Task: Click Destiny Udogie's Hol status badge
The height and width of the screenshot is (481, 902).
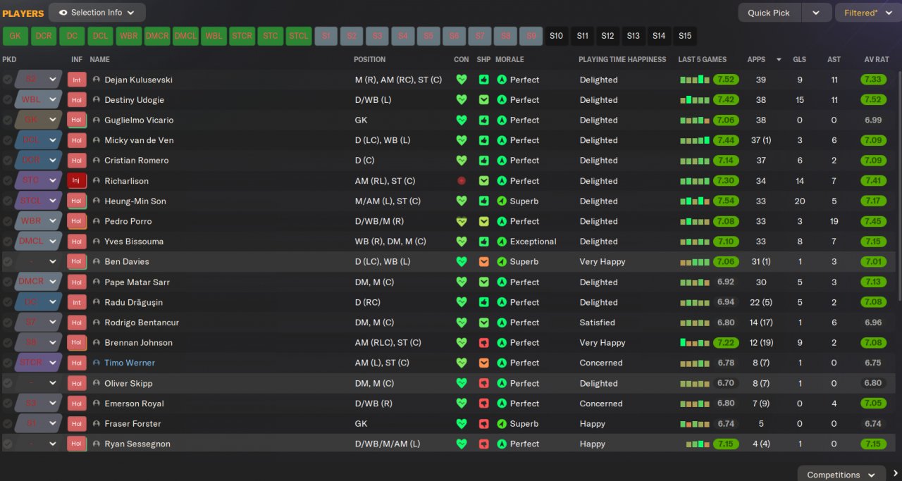Action: click(x=77, y=100)
